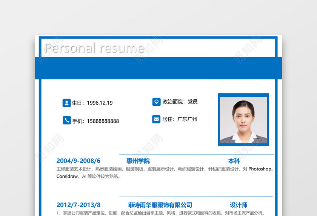Select the text '手机: 15888888888'
This screenshot has height=216, width=317.
pyautogui.click(x=95, y=121)
